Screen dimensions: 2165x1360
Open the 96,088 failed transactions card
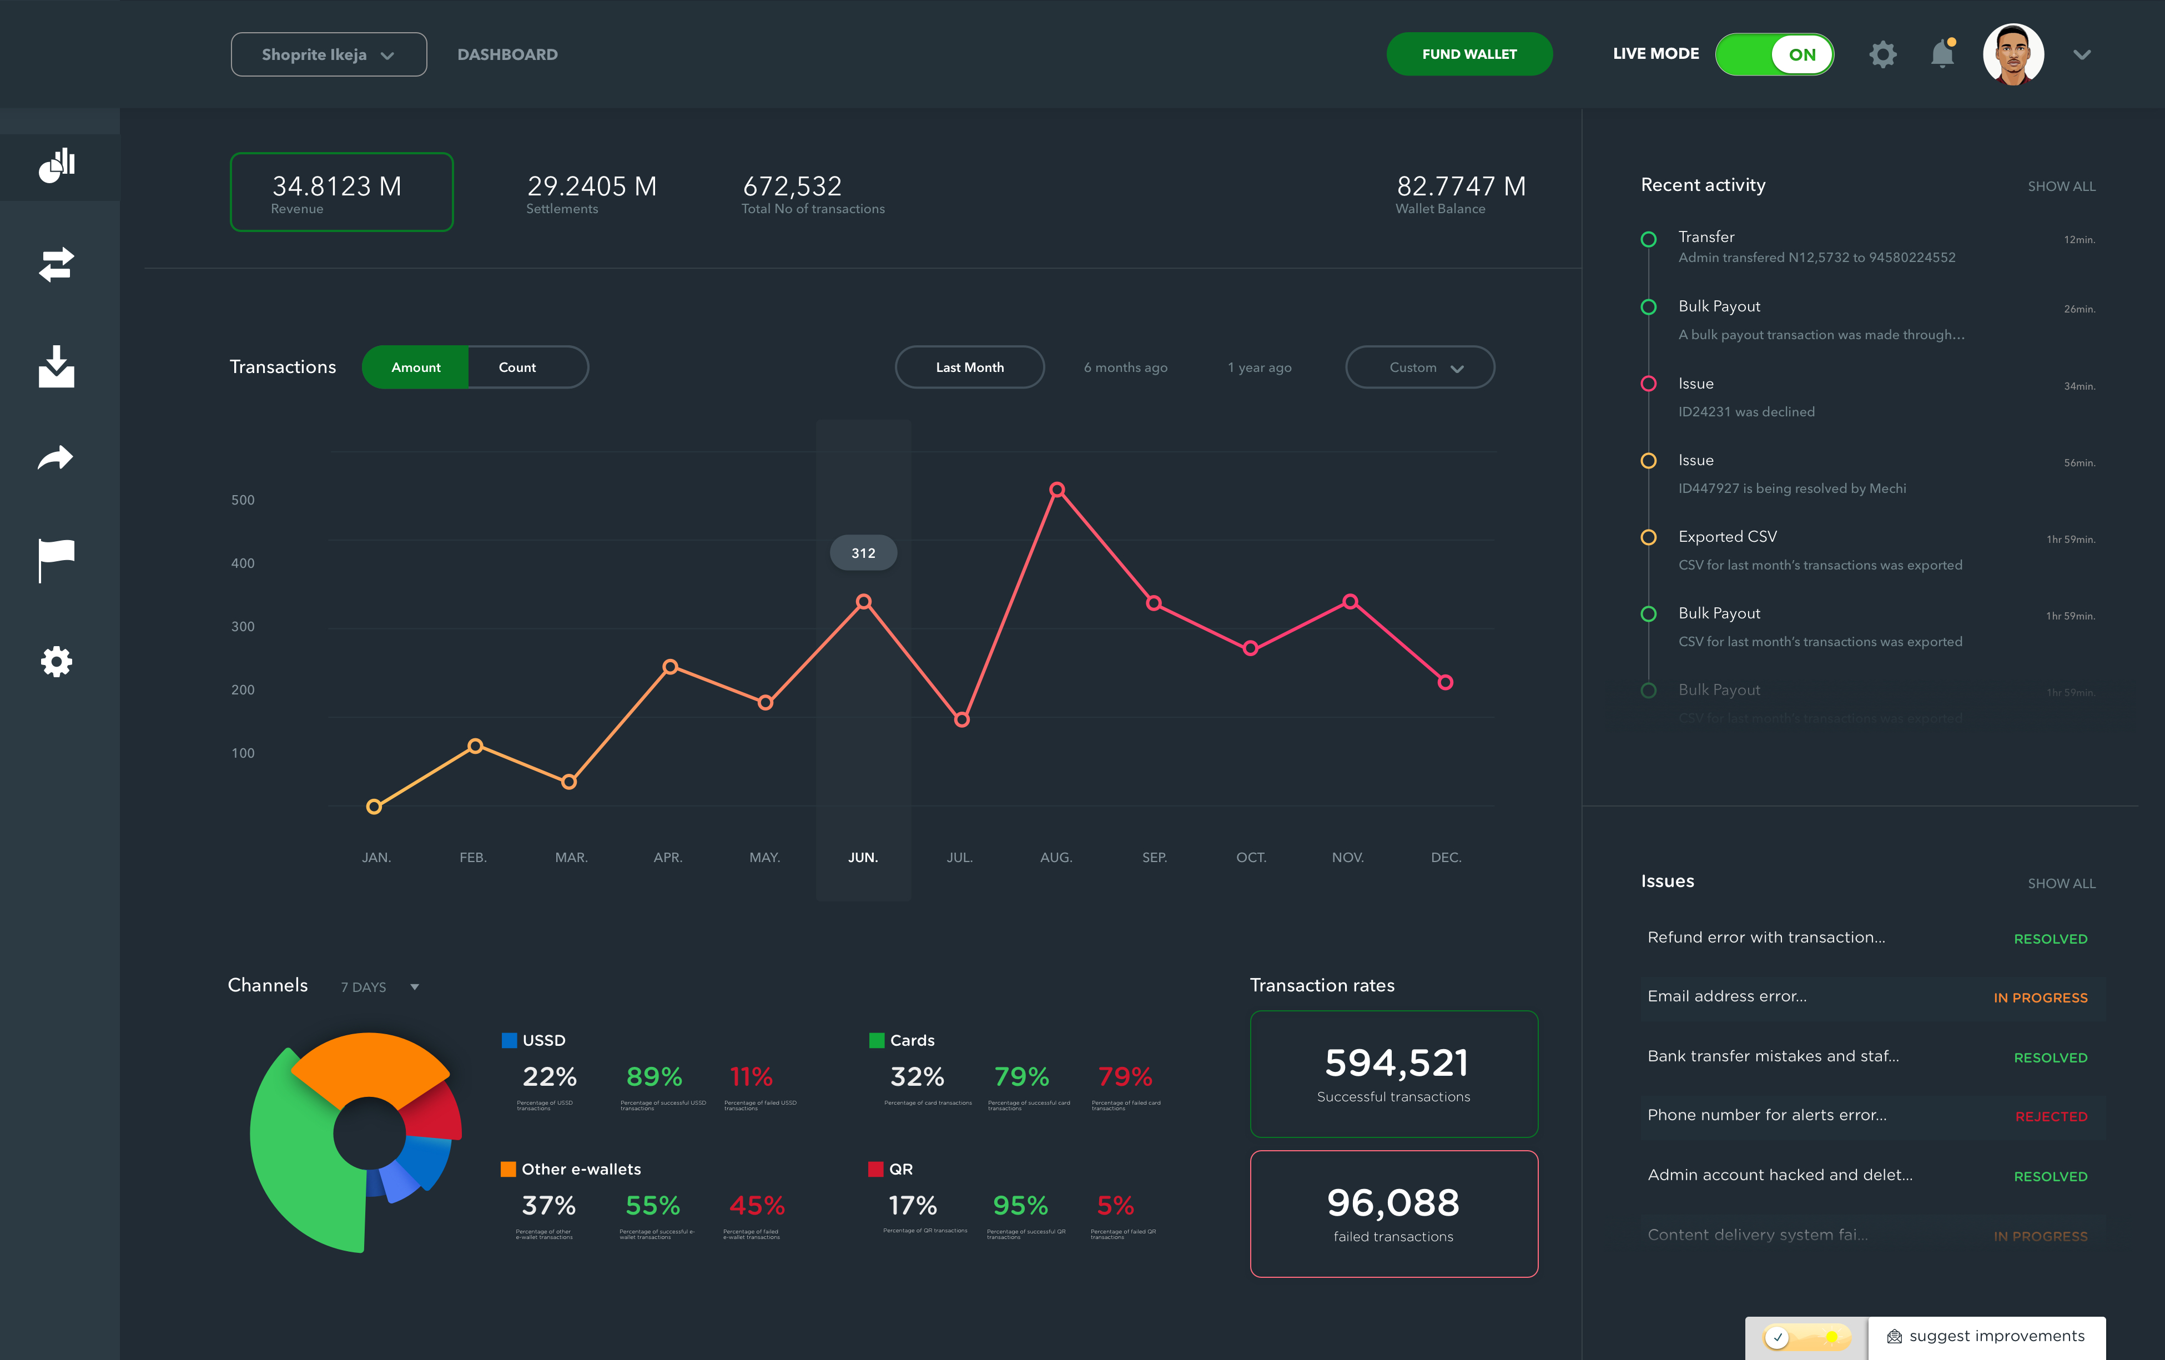tap(1393, 1213)
